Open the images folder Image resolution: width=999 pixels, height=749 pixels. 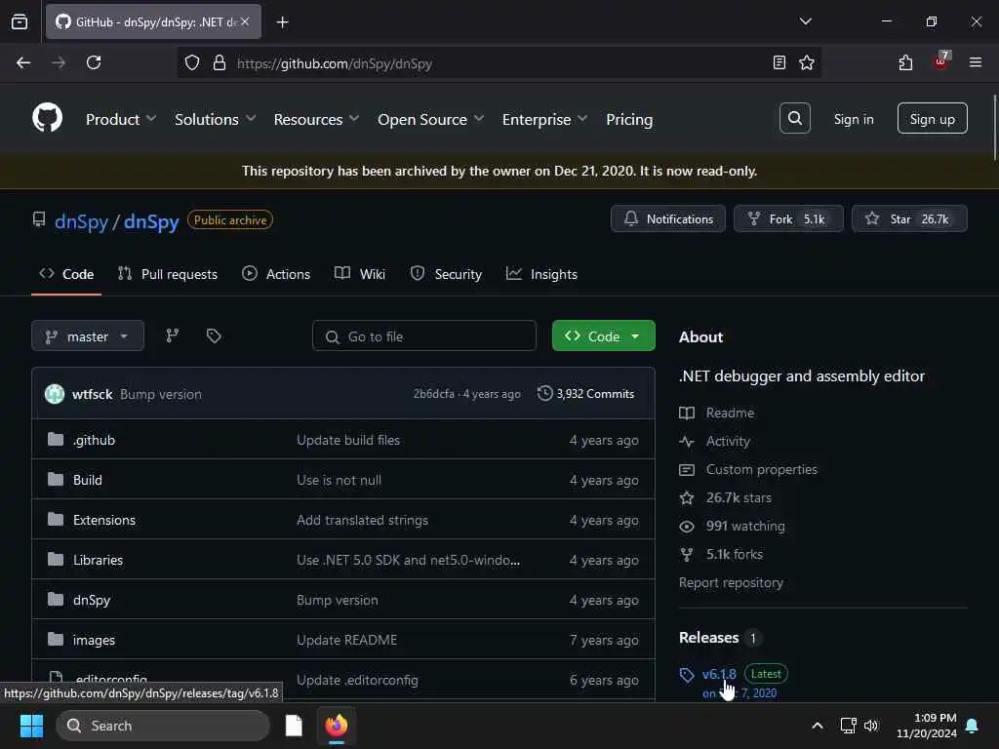pos(94,640)
